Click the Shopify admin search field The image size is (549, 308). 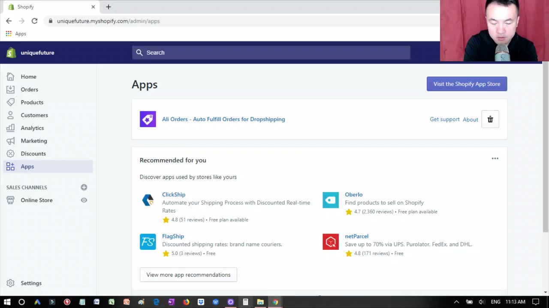coord(271,53)
